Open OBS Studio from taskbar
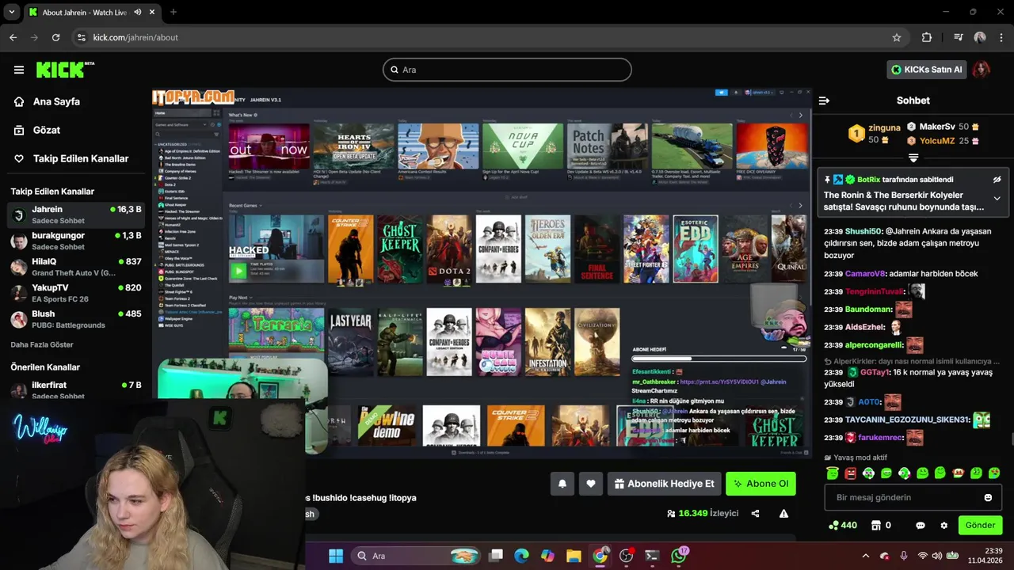Image resolution: width=1014 pixels, height=570 pixels. point(626,556)
